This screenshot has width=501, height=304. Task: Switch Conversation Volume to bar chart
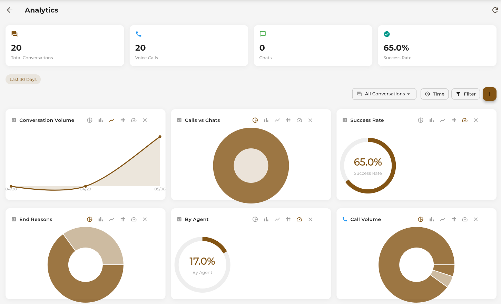coord(101,120)
